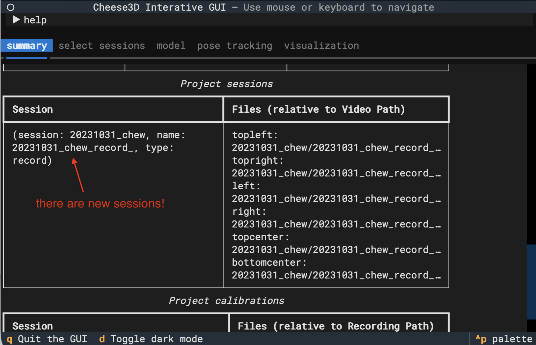Open the visualization tab
Screen dimensions: 536x345
click(x=322, y=45)
